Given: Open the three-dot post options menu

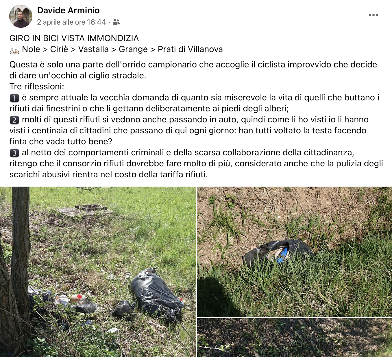Looking at the screenshot, I should (373, 15).
